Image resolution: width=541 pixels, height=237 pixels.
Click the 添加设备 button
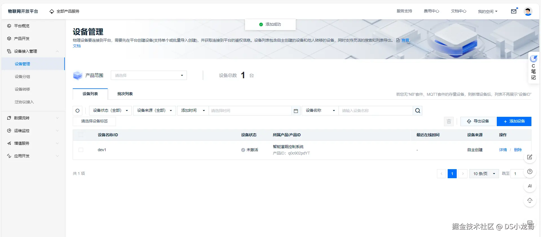514,121
